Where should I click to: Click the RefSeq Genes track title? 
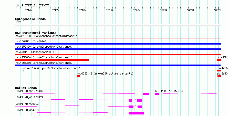(26, 88)
